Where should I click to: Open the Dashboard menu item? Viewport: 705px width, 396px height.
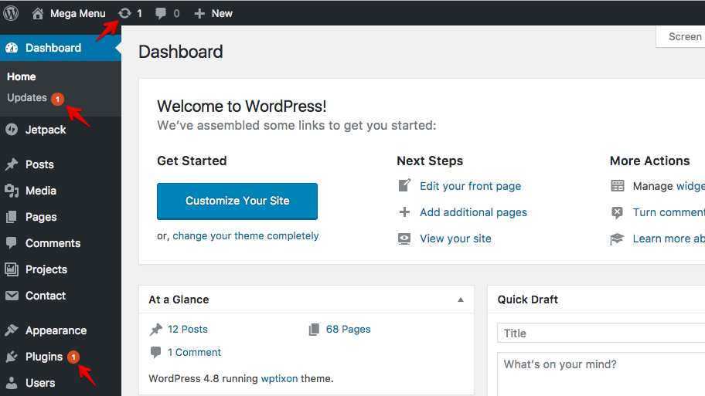coord(61,48)
